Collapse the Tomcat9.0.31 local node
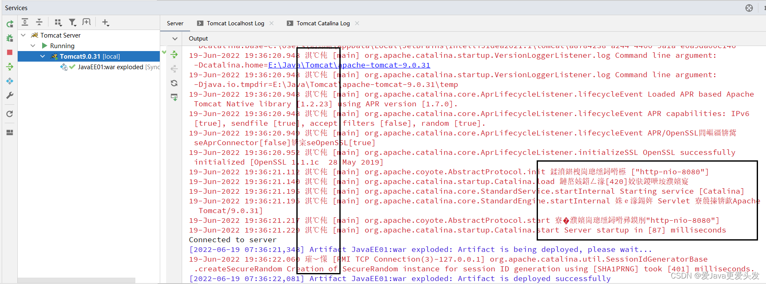Screen dimensions: 766x284 tap(43, 56)
